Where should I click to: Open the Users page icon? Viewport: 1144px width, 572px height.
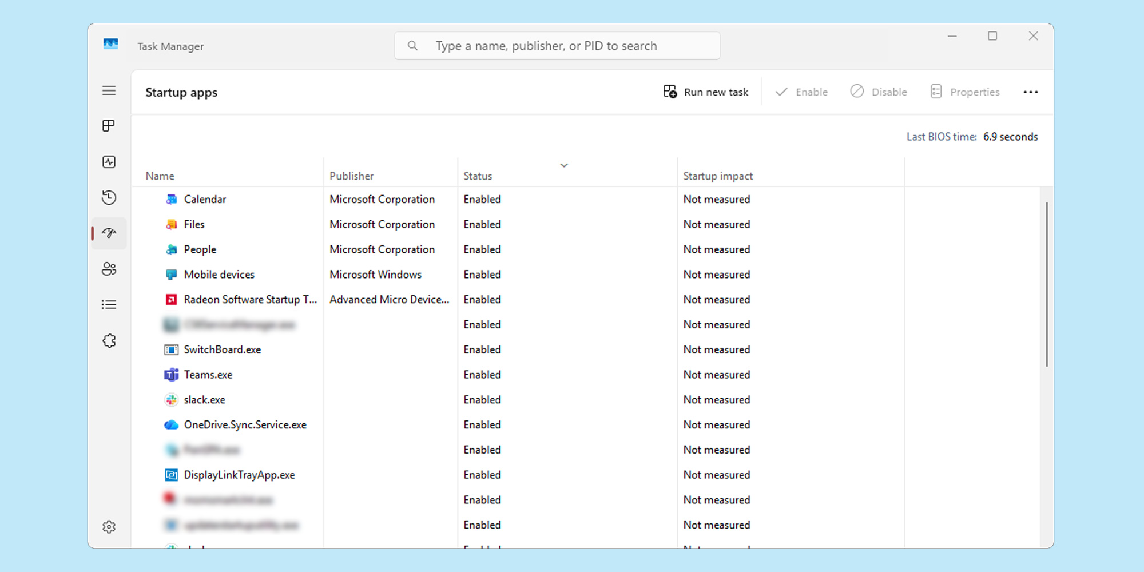coord(109,269)
